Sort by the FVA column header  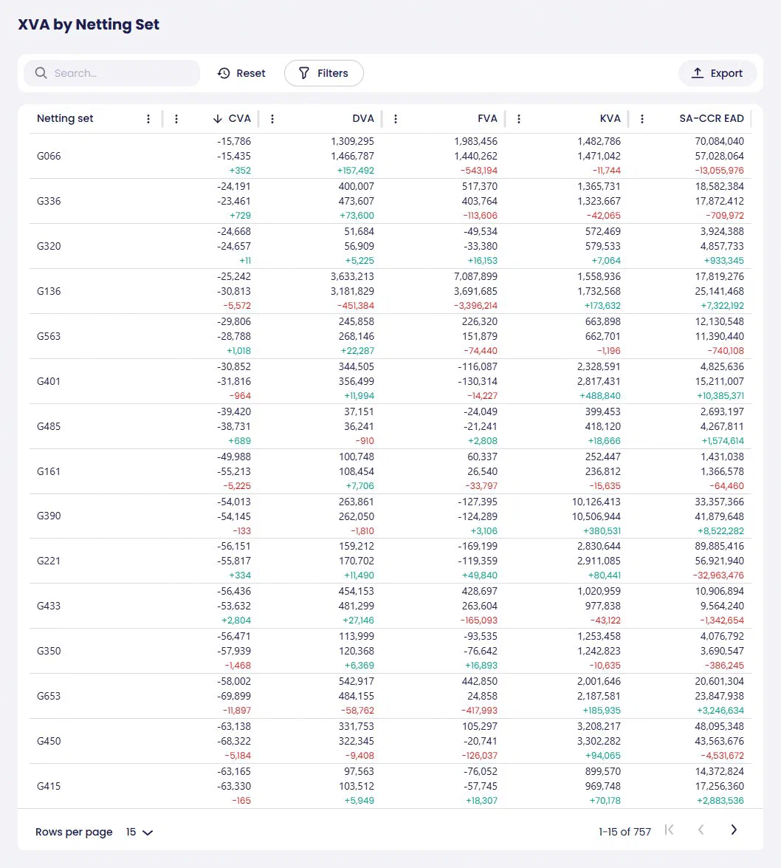pyautogui.click(x=487, y=118)
